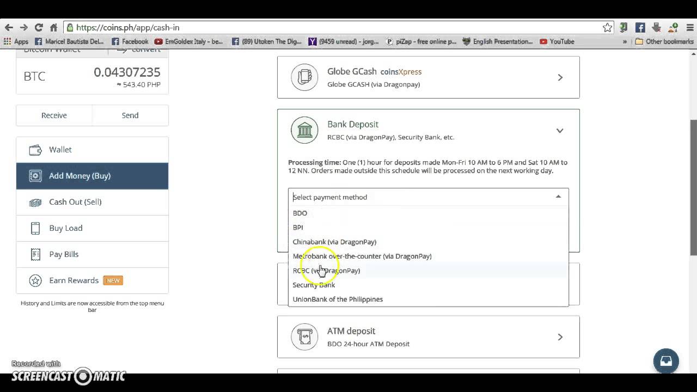The image size is (697, 392).
Task: Click the wallet icon beside Wallet
Action: (x=35, y=150)
